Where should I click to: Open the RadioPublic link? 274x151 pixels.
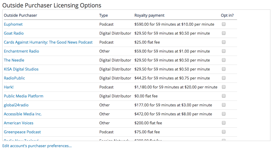click(15, 78)
